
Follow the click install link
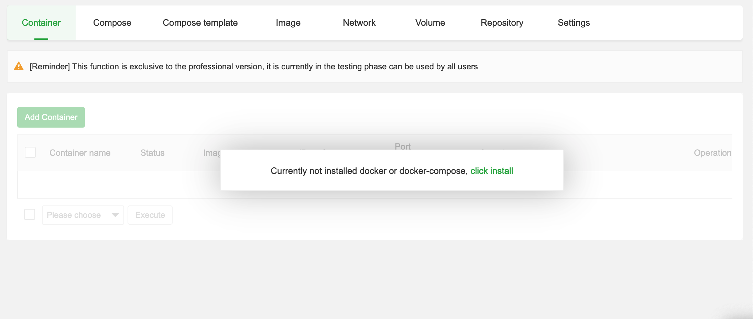coord(492,171)
